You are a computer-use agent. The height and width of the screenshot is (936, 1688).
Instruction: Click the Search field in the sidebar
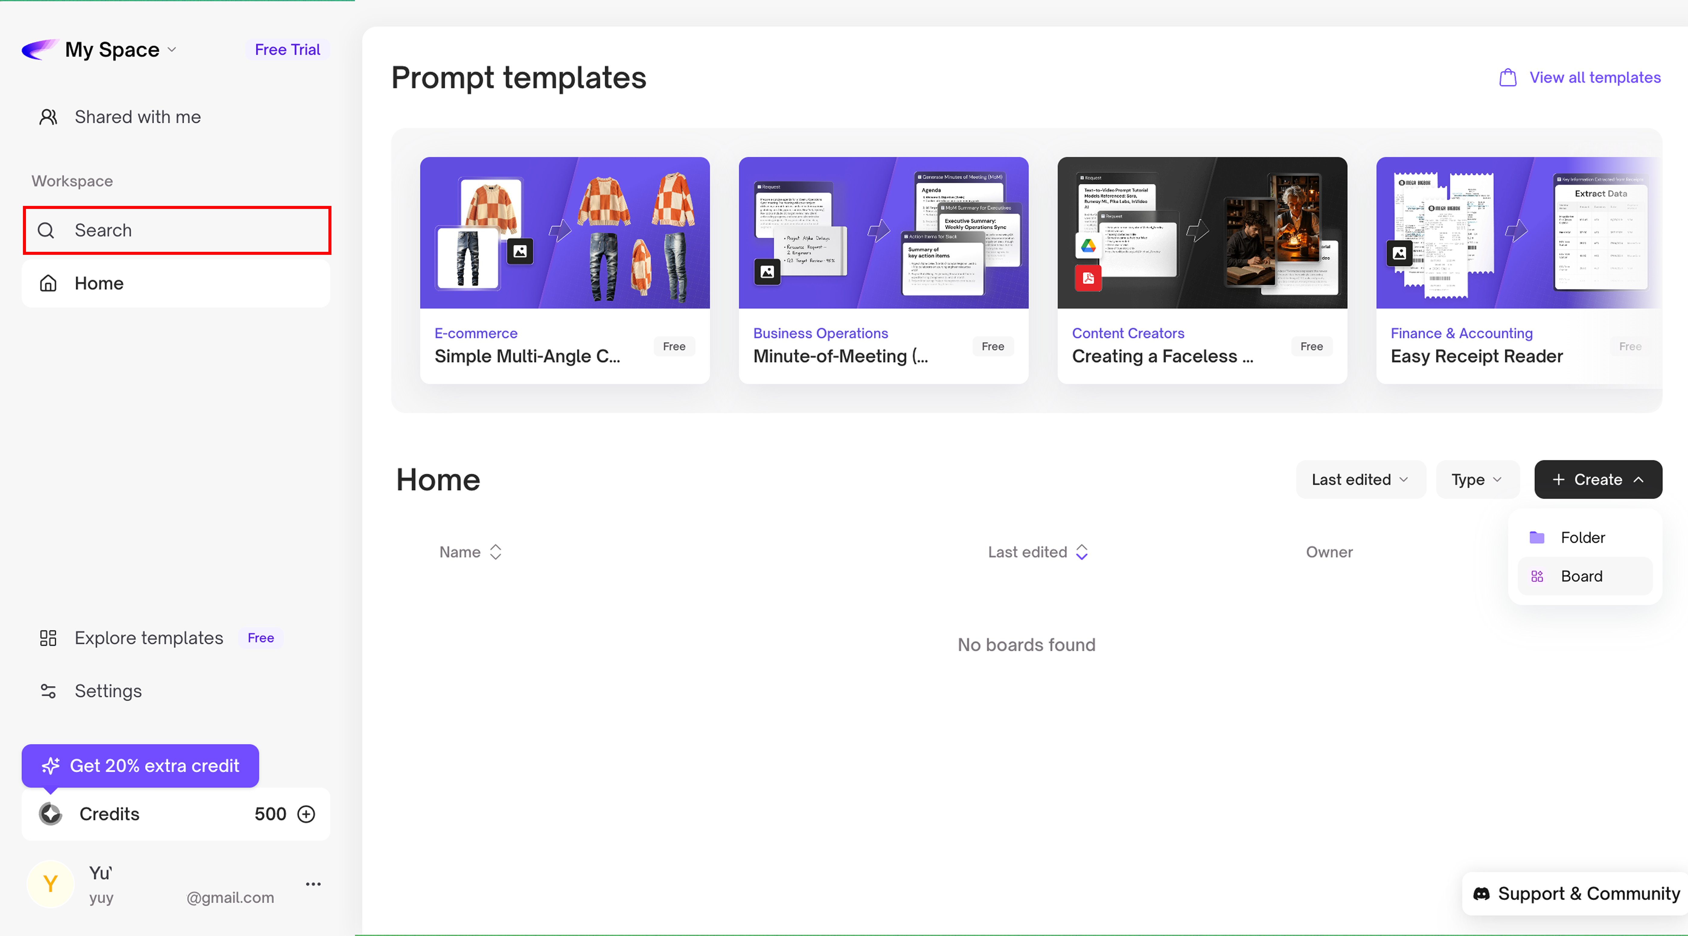(177, 230)
